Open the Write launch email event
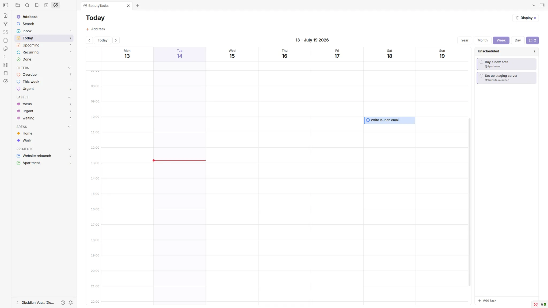The height and width of the screenshot is (308, 548). click(x=390, y=120)
